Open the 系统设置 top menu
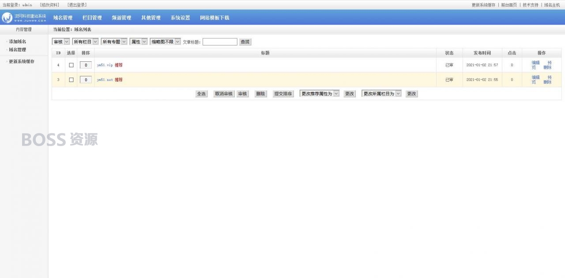 click(x=180, y=18)
